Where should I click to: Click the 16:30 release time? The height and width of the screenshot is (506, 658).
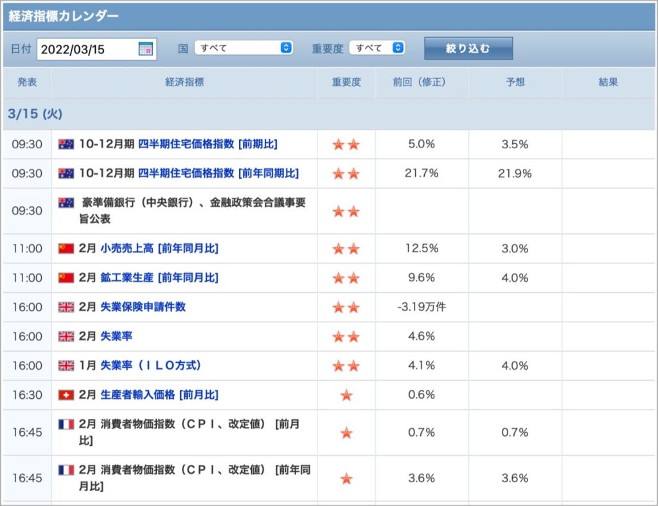(27, 395)
